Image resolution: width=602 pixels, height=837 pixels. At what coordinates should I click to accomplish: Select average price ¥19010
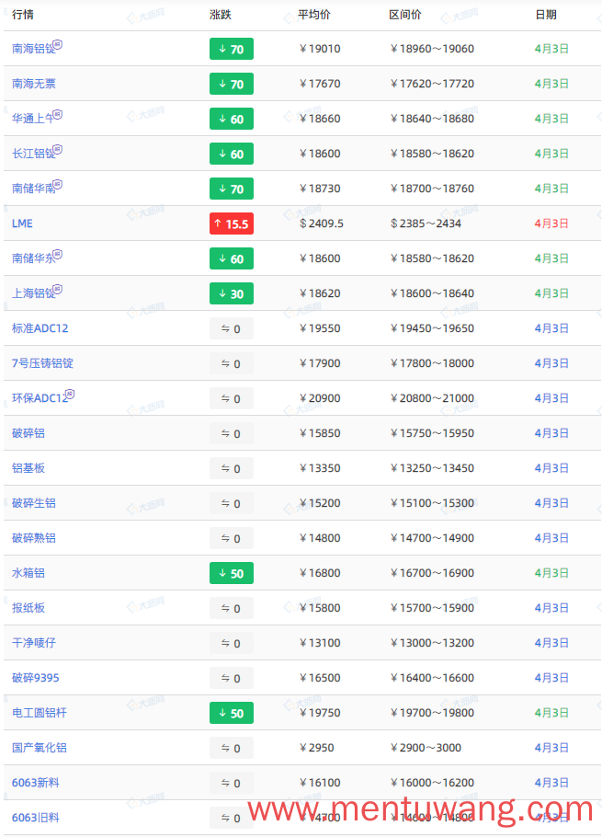click(x=320, y=49)
